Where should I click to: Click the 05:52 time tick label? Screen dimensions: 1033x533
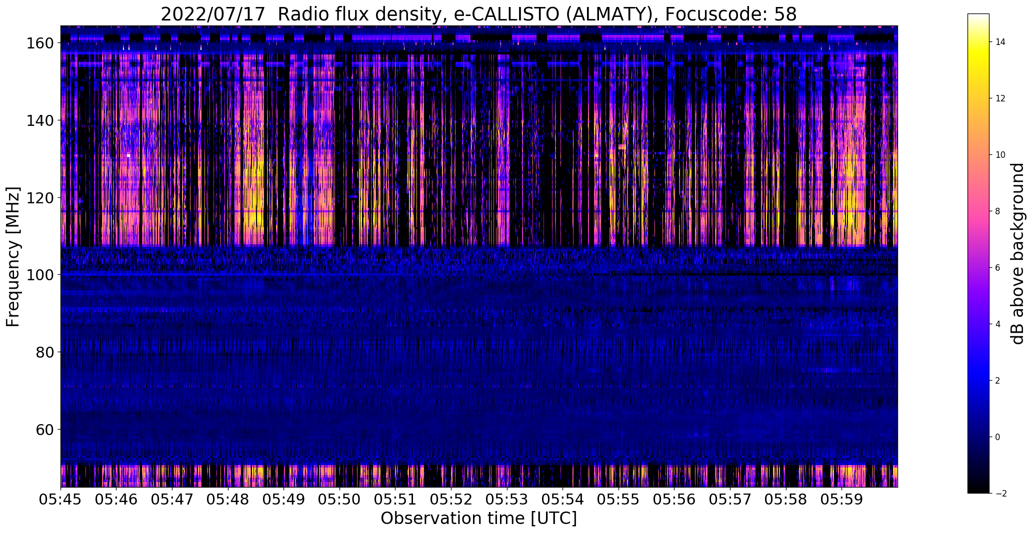(451, 499)
